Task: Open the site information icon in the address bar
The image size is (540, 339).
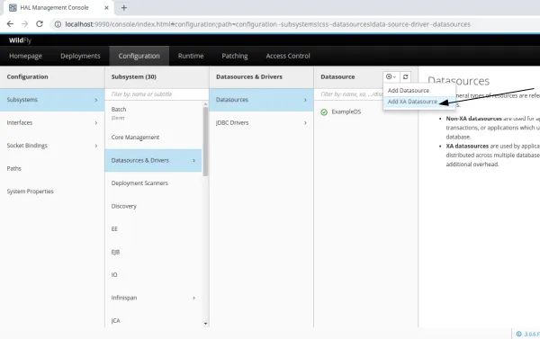Action: [58, 24]
